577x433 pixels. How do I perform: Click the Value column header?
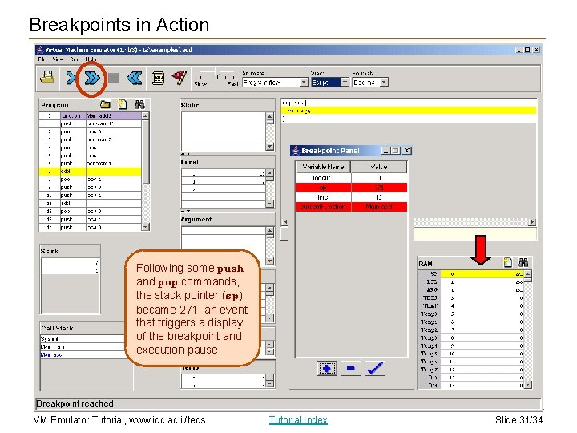(378, 167)
